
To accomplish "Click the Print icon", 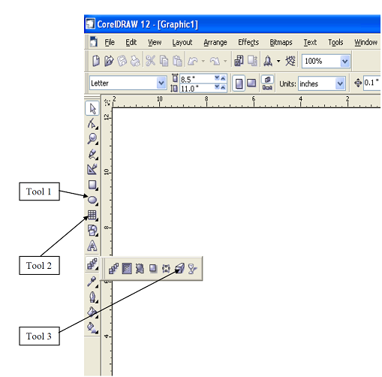I will coord(135,61).
